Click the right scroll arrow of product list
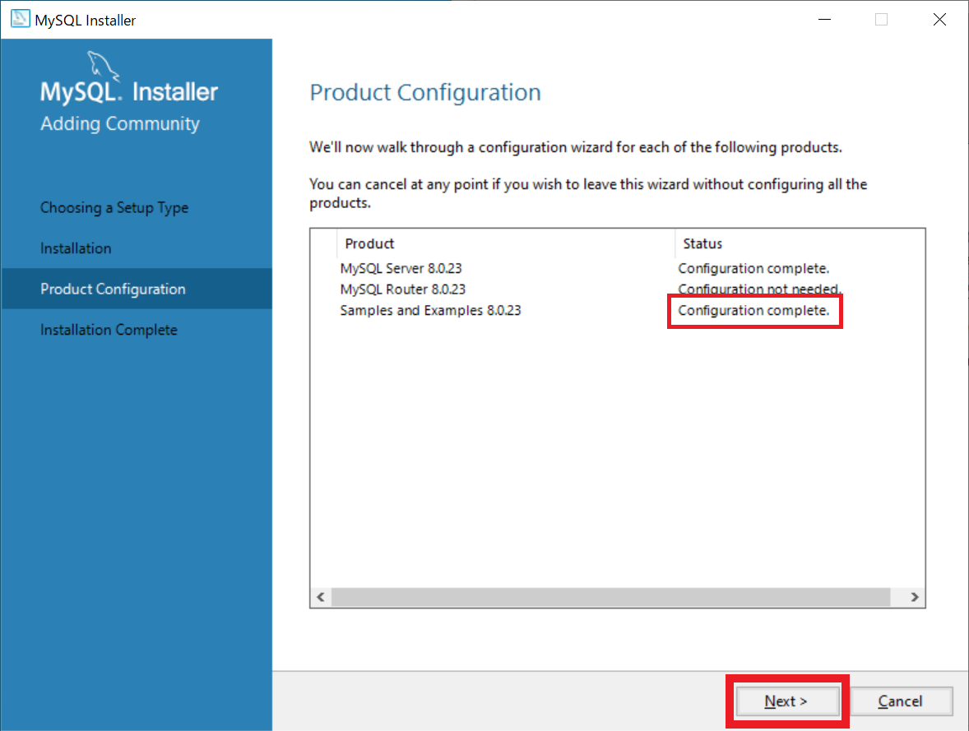Screen dimensions: 969x731 pos(915,597)
